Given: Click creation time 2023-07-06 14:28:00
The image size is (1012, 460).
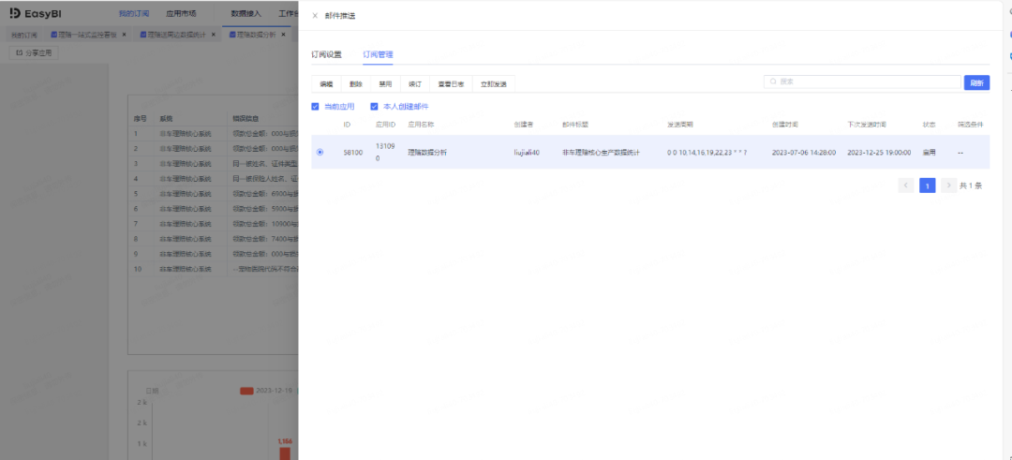Looking at the screenshot, I should [804, 153].
